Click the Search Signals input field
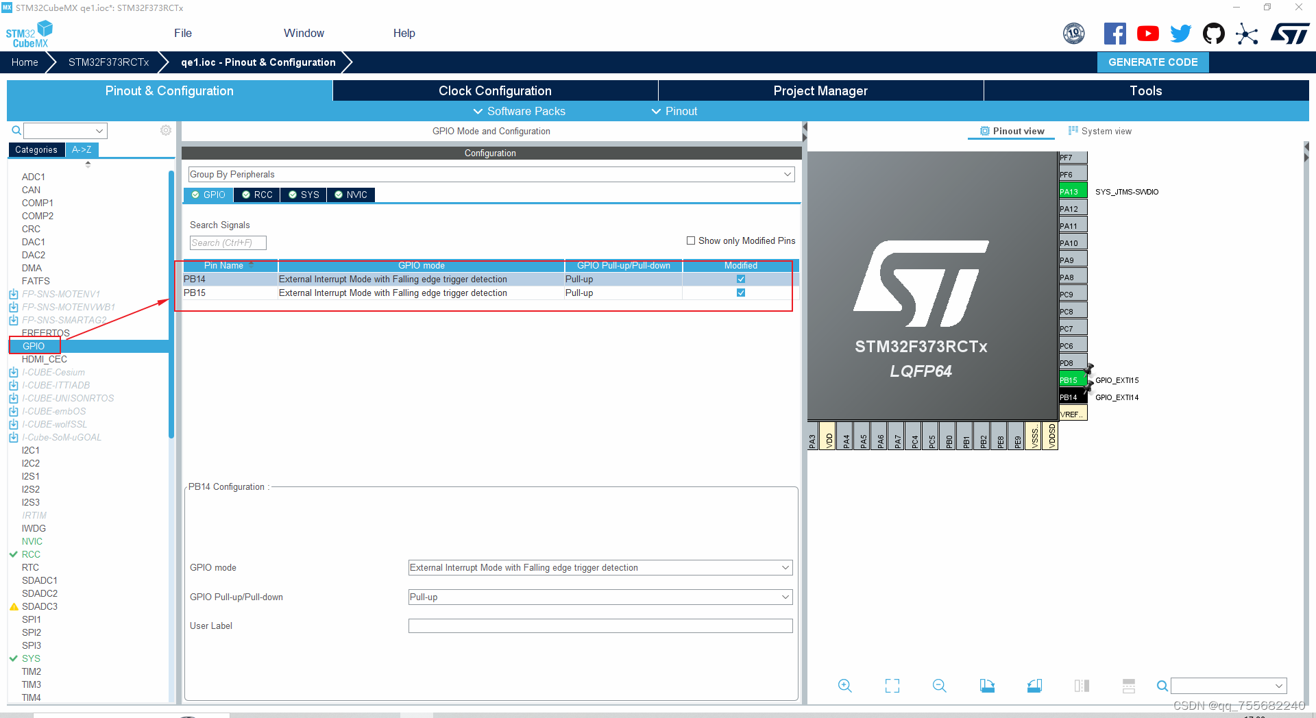 pyautogui.click(x=228, y=243)
